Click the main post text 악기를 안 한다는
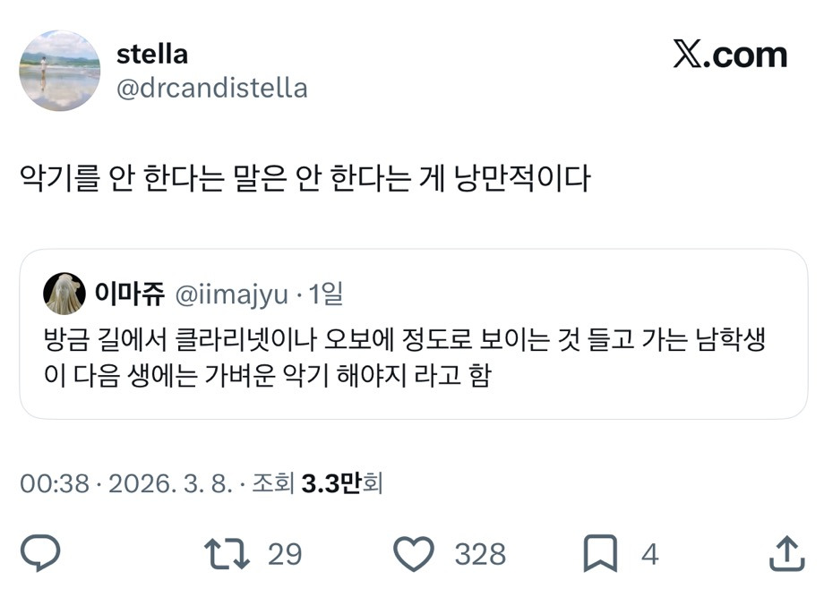824x597 pixels. [305, 178]
